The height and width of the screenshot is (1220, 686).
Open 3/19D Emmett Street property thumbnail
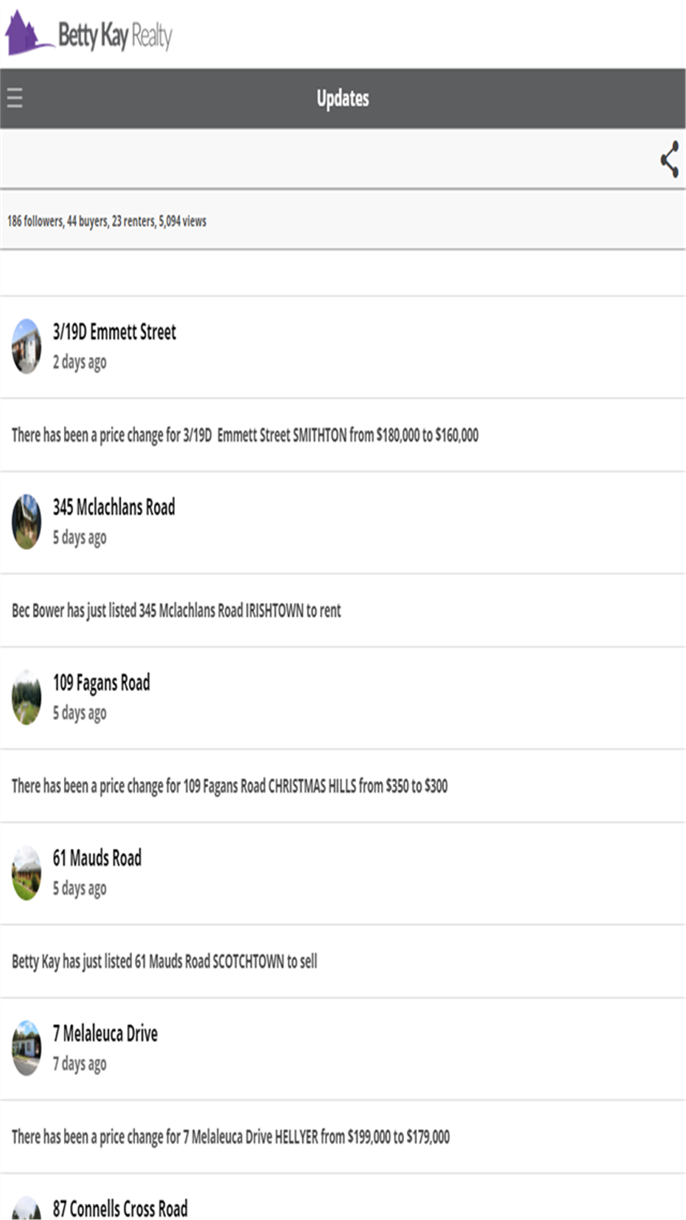27,347
